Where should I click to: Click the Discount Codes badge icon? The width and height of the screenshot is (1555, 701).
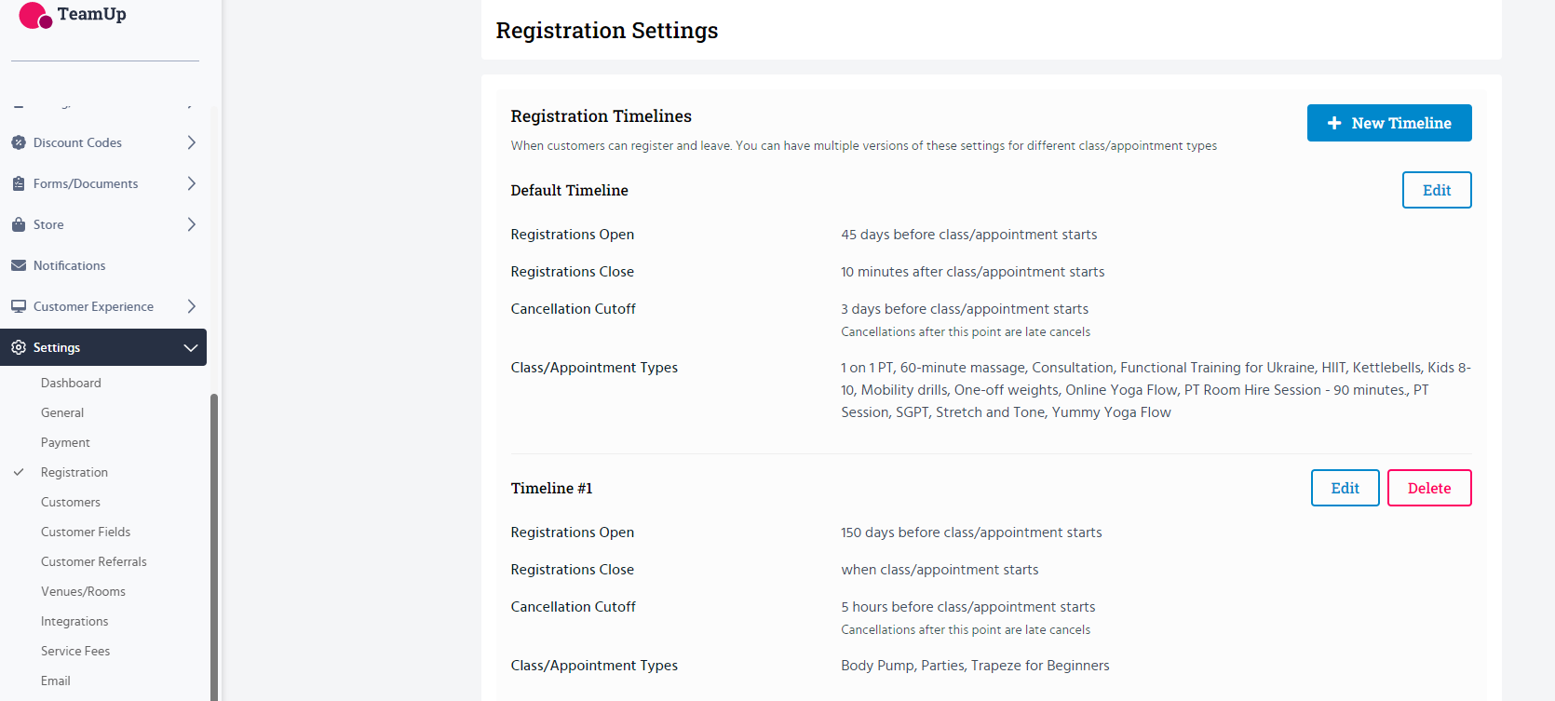pyautogui.click(x=19, y=142)
